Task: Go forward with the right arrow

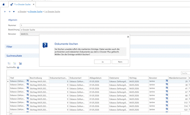Action: [10, 12]
